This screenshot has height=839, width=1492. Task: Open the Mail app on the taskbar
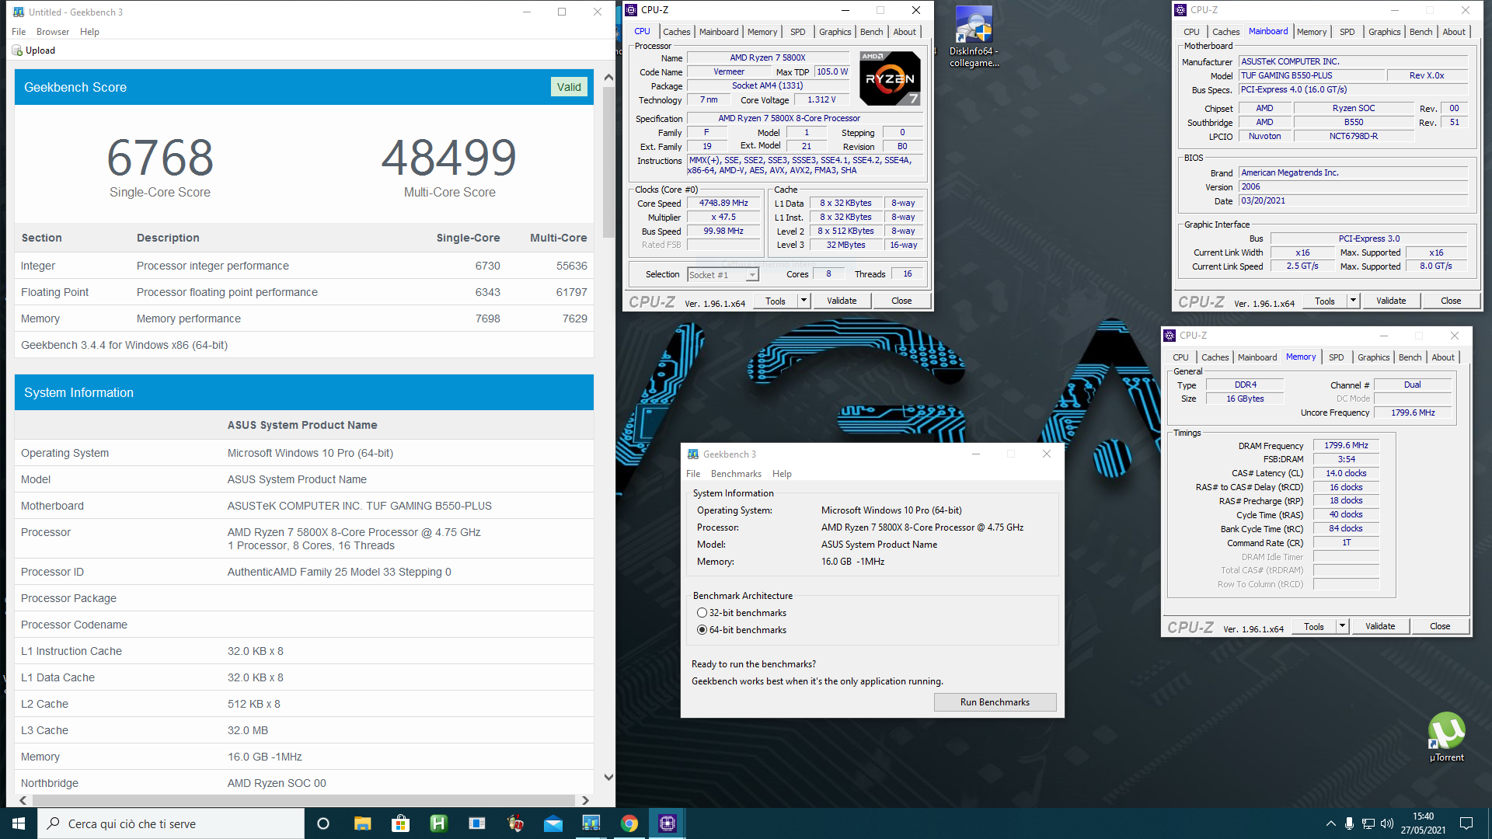click(553, 823)
